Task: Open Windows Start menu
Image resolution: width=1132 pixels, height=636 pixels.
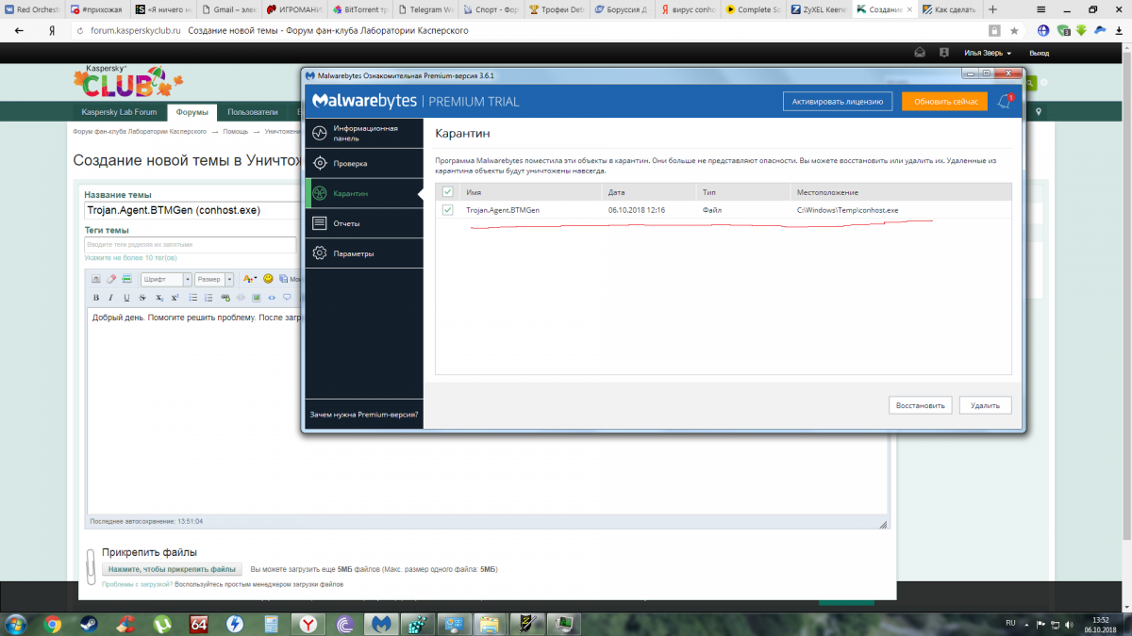Action: (x=17, y=623)
